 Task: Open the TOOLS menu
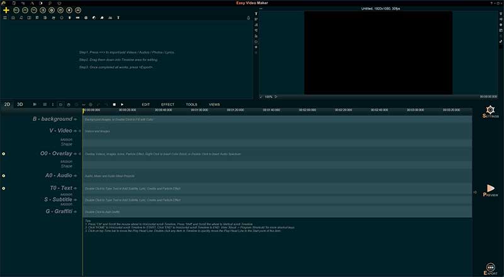(192, 105)
